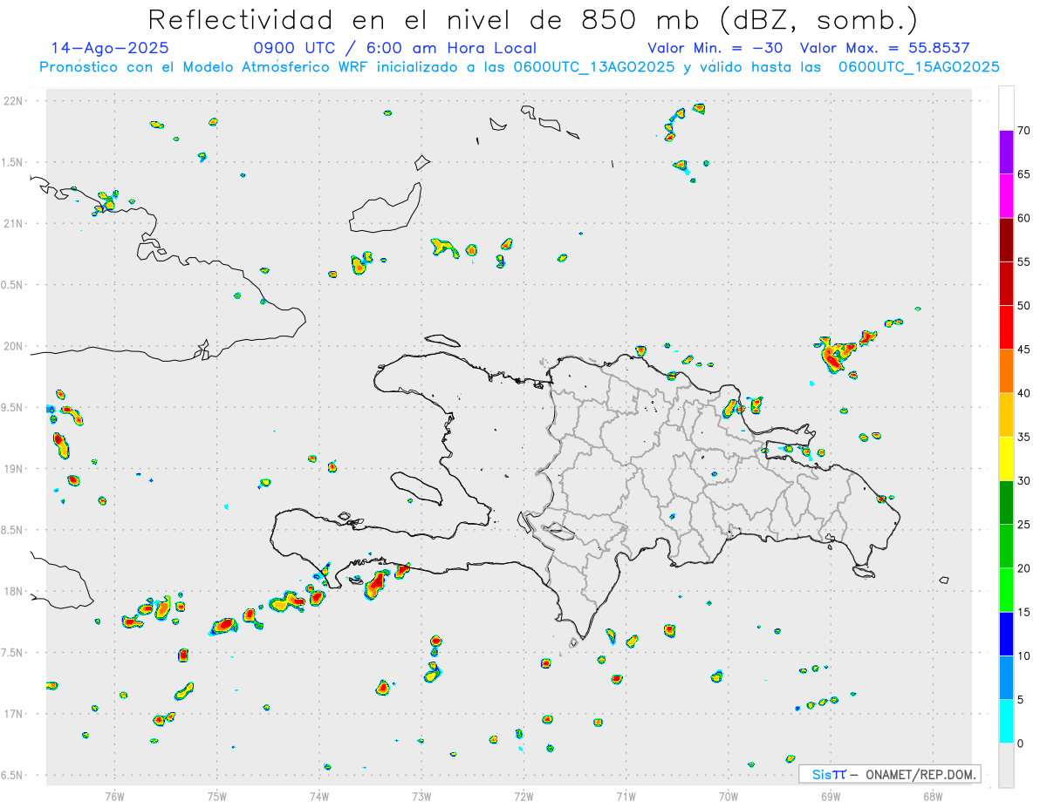Click the '70W' longitude label
This screenshot has height=808, width=1047.
729,797
